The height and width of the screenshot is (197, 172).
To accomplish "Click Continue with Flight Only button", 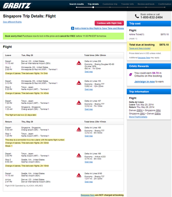I will tap(109, 23).
